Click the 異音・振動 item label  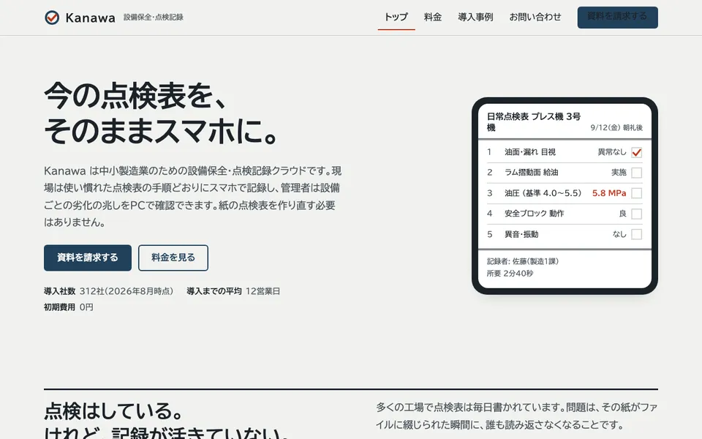point(521,234)
